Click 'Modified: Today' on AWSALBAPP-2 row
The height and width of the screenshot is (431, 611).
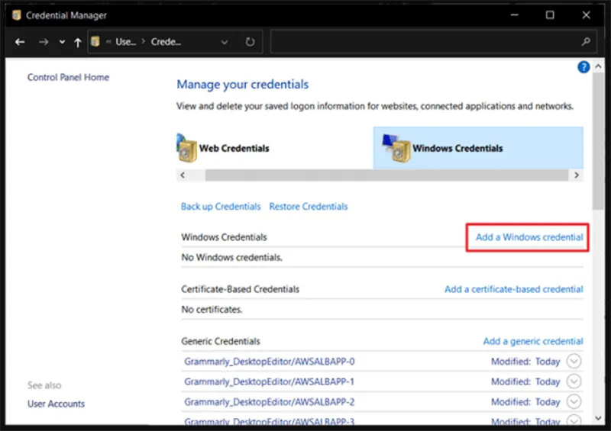click(525, 402)
